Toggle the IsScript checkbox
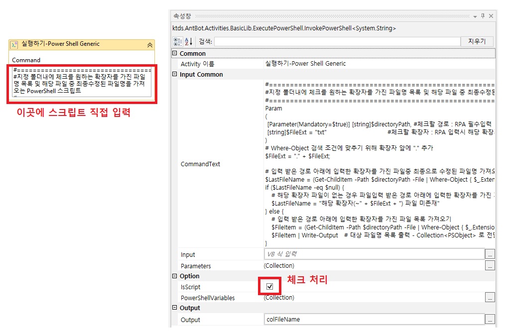Viewport: 506px width, 333px height. click(x=269, y=287)
